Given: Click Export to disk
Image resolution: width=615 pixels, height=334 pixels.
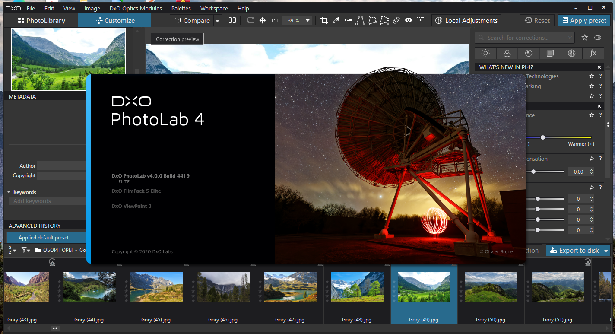Looking at the screenshot, I should pyautogui.click(x=574, y=251).
